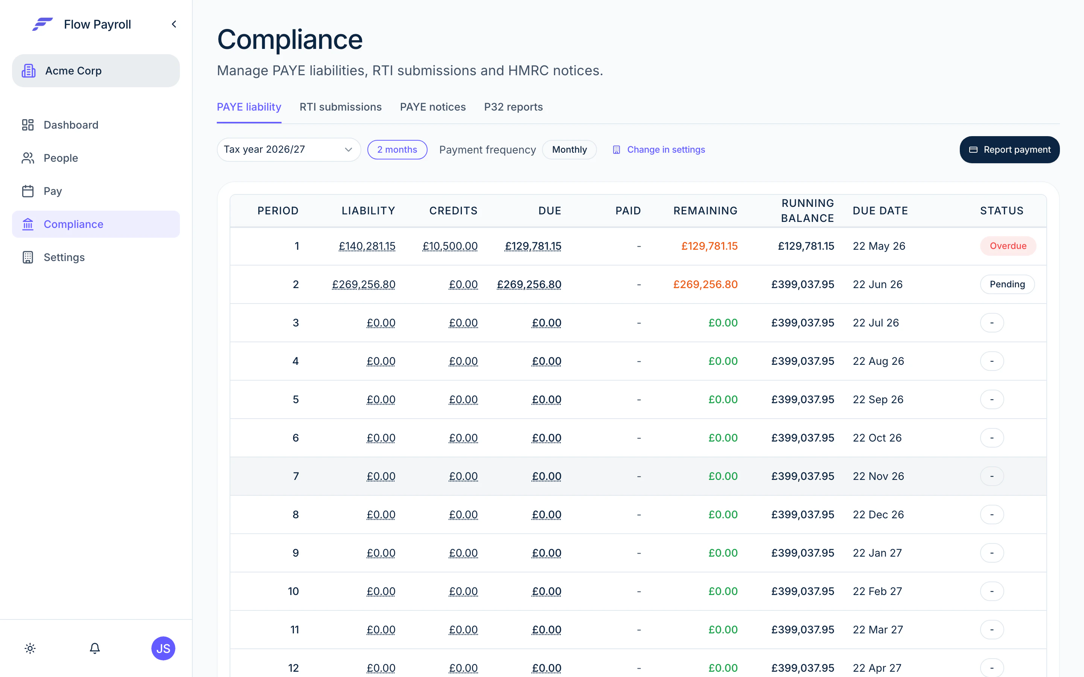Select the P32 reports tab
Screen dimensions: 1084x677
click(x=513, y=107)
